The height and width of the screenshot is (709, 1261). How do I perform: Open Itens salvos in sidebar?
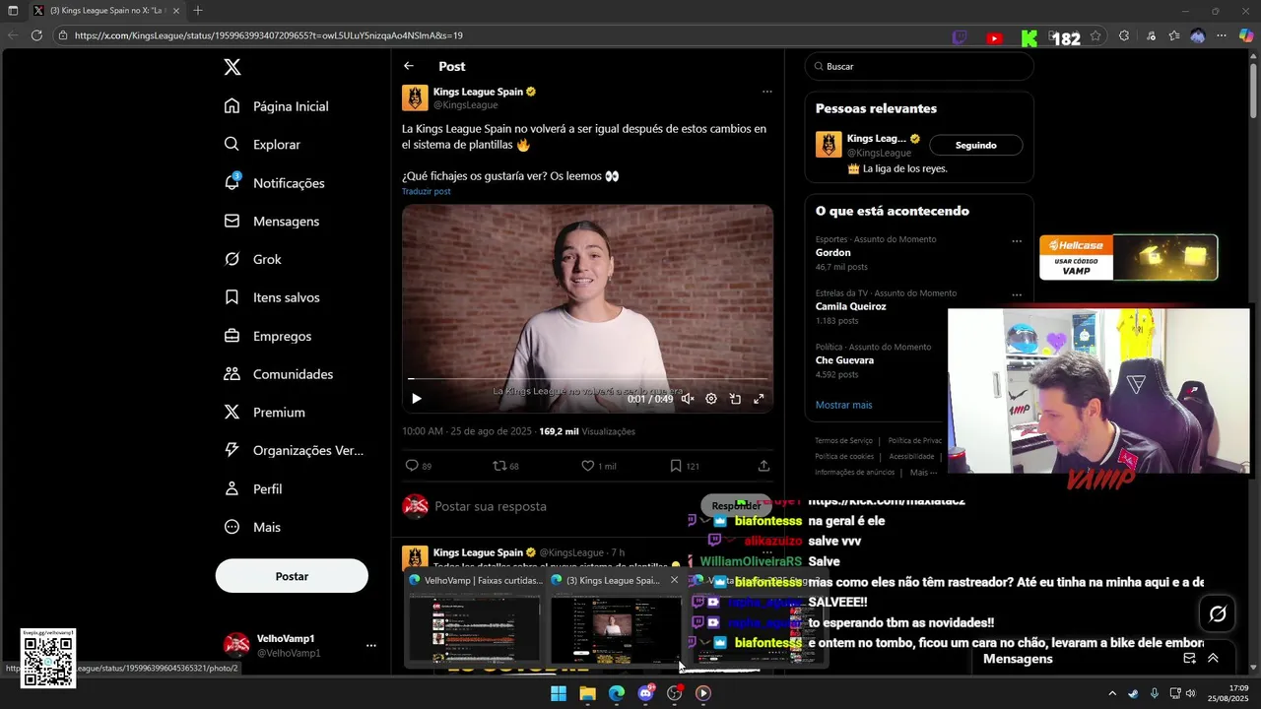(272, 297)
